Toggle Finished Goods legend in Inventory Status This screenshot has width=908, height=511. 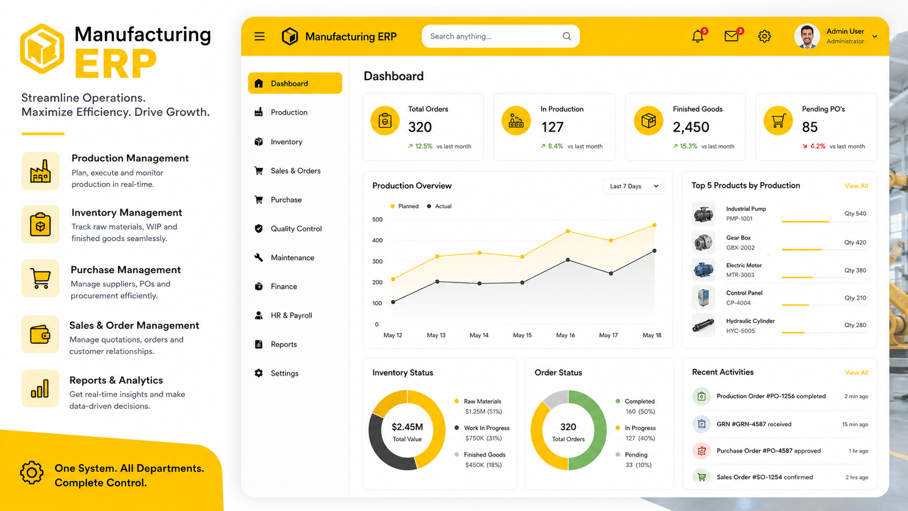tap(480, 455)
